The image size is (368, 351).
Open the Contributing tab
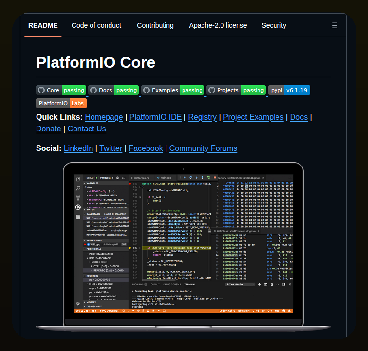(x=155, y=25)
